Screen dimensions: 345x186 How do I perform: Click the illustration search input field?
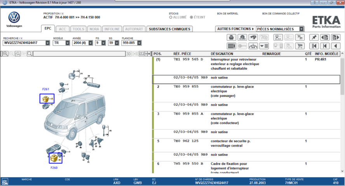pos(79,54)
